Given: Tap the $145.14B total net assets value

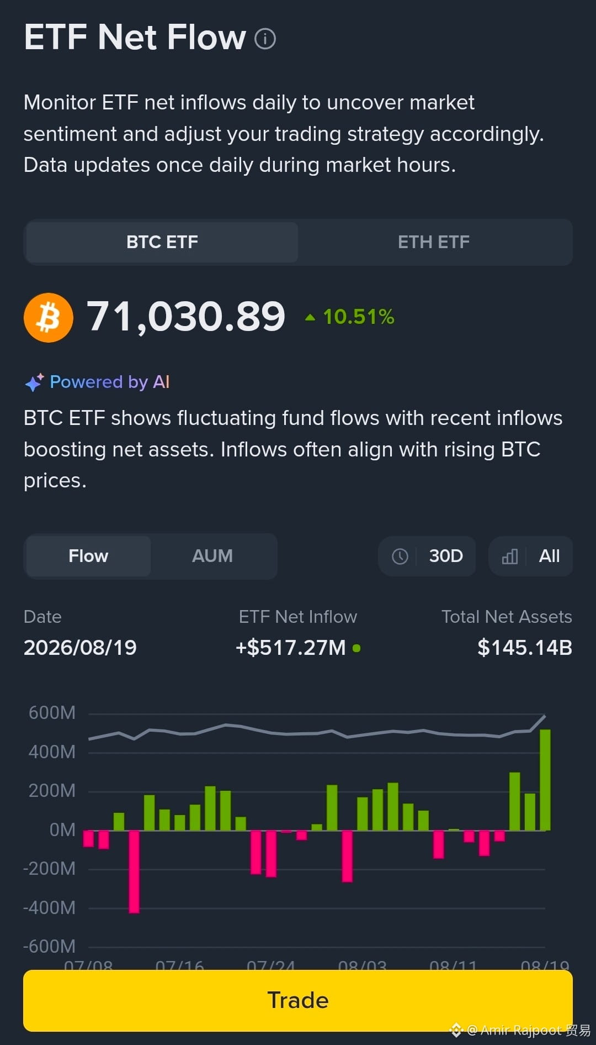Looking at the screenshot, I should (524, 648).
